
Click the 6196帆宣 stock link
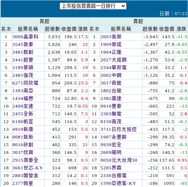(23, 122)
